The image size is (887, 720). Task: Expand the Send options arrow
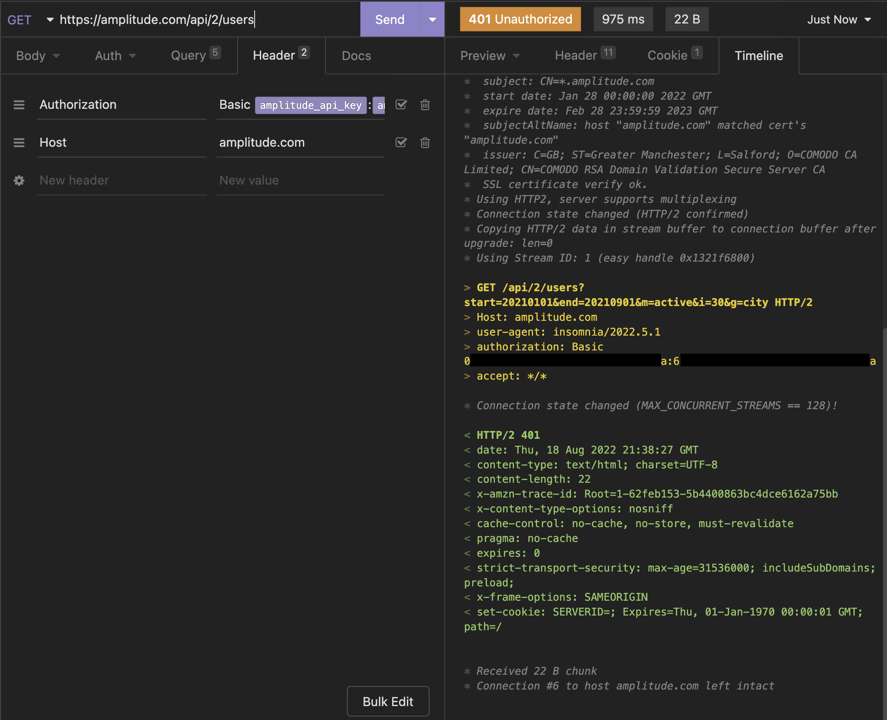(x=432, y=20)
